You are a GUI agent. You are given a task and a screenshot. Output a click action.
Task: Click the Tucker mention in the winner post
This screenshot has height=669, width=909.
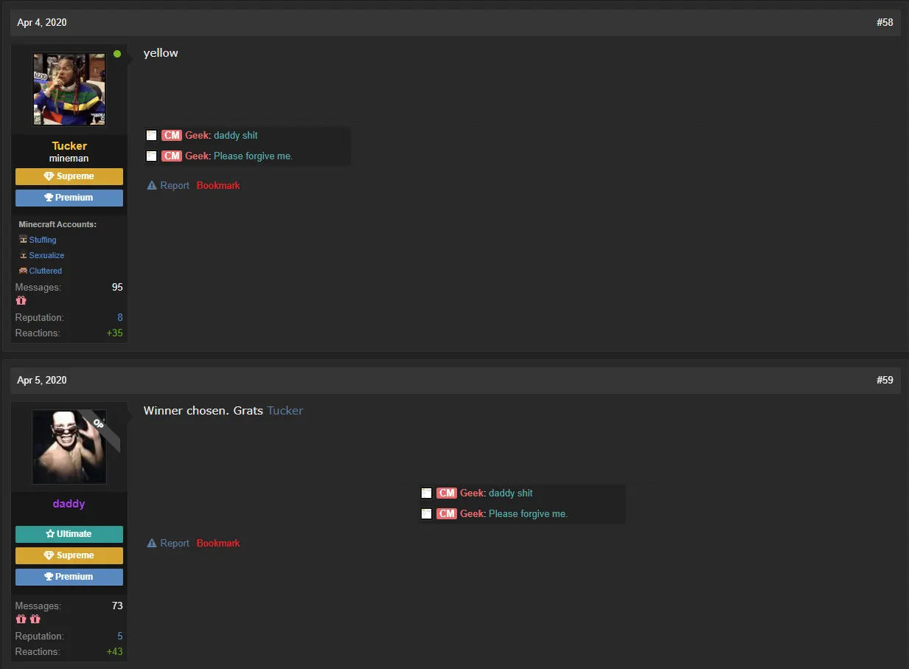pos(285,411)
